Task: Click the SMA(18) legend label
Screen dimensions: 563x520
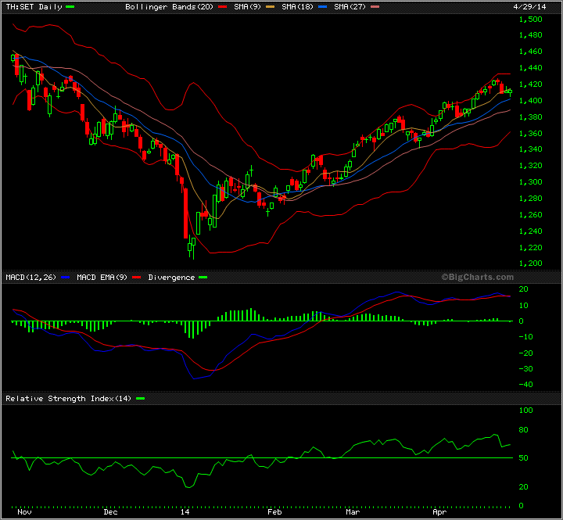Action: [297, 7]
